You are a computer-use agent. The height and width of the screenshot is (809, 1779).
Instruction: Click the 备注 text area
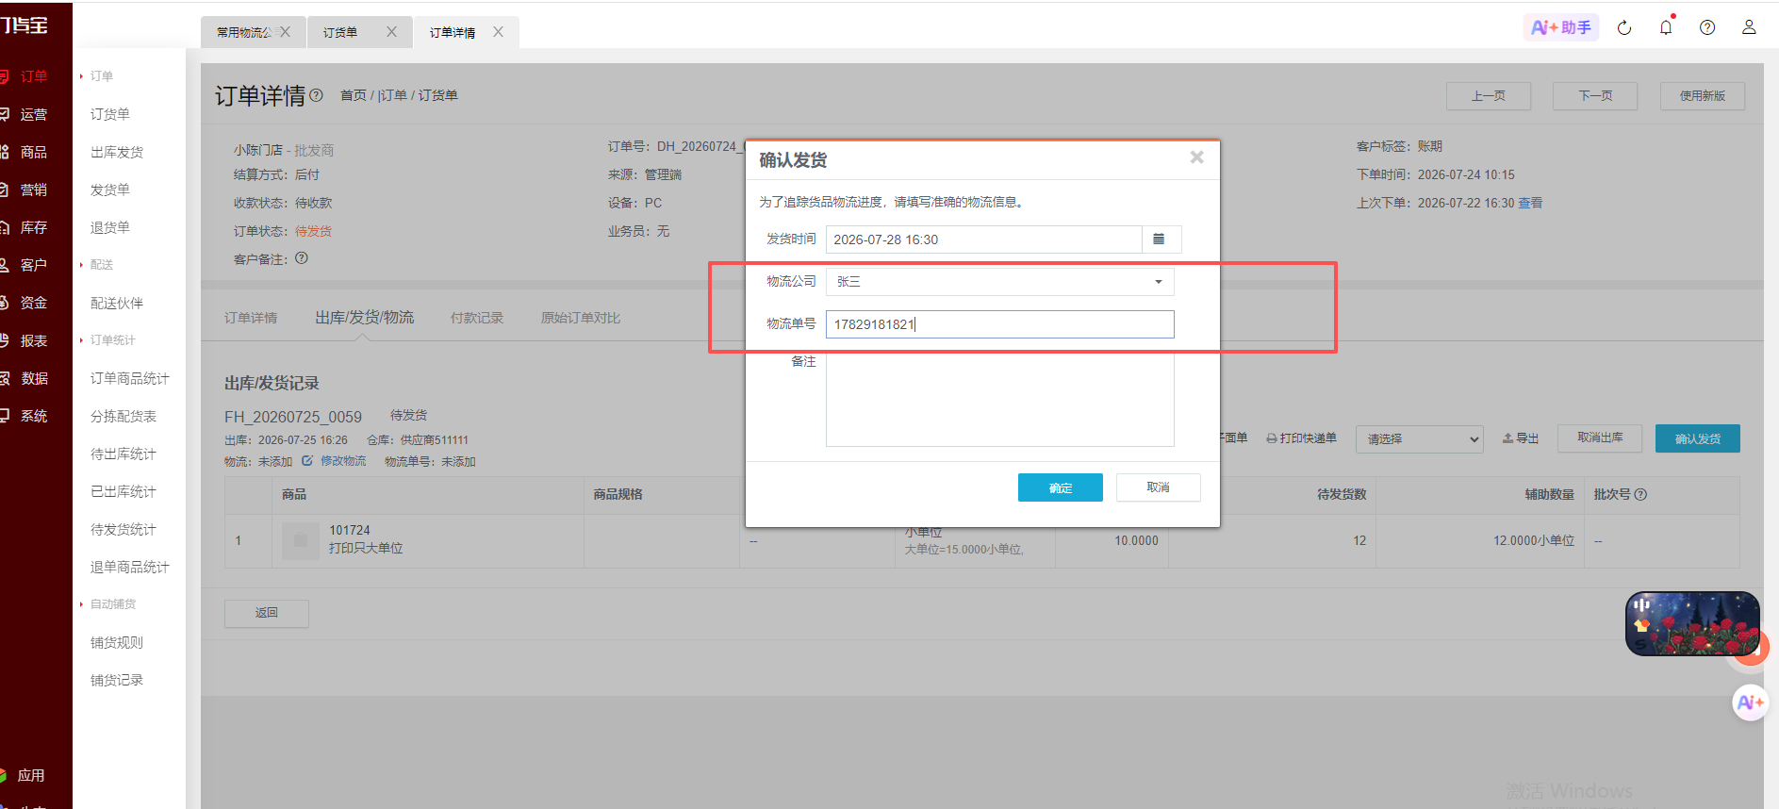[x=1000, y=400]
